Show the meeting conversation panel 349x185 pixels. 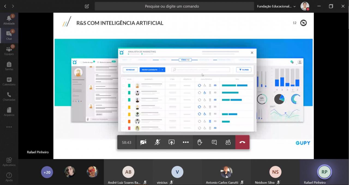click(x=214, y=142)
